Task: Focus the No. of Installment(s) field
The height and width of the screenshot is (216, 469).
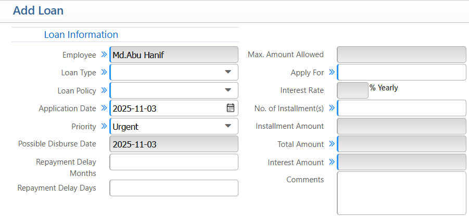Action: (402, 108)
